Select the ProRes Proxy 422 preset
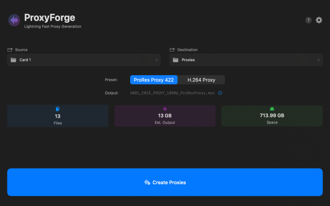Viewport: 330px width, 206px height. coord(154,80)
